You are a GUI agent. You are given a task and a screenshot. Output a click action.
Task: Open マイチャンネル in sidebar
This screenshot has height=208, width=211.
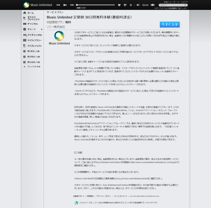click(x=35, y=35)
